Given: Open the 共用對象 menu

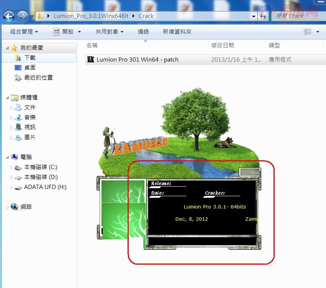Looking at the screenshot, I should point(110,32).
